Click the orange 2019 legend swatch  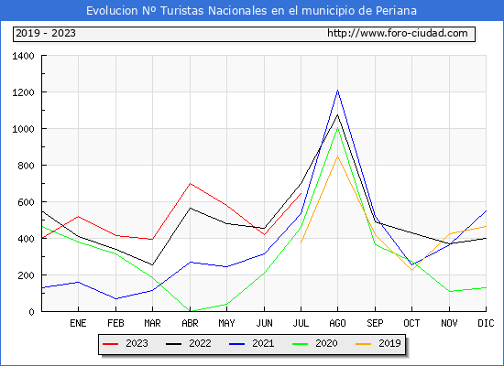point(363,344)
